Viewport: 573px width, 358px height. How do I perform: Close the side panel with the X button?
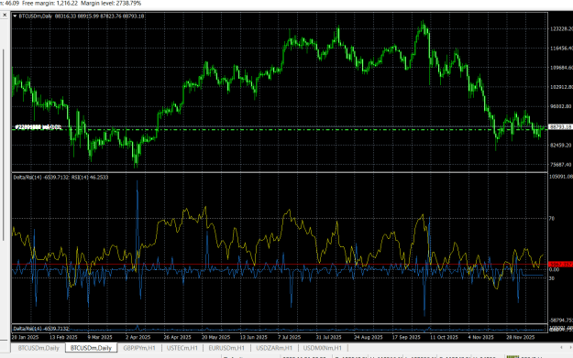click(x=5, y=15)
